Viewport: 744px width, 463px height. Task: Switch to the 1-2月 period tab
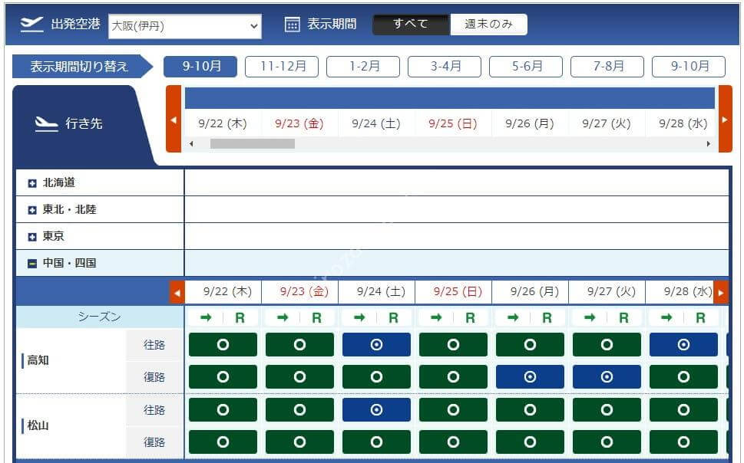click(363, 67)
